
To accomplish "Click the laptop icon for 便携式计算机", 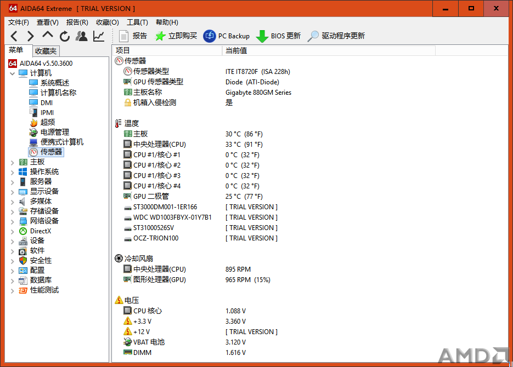I will [33, 142].
